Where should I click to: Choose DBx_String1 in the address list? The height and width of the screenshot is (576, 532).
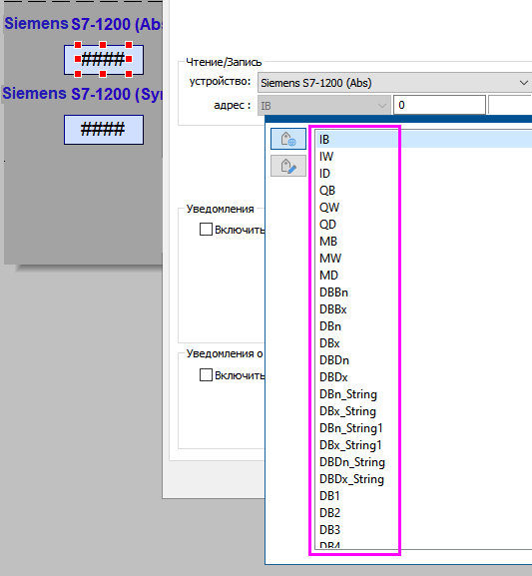tap(424, 445)
